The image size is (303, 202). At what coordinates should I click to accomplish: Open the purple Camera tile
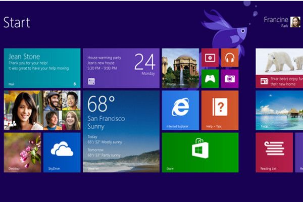[229, 78]
